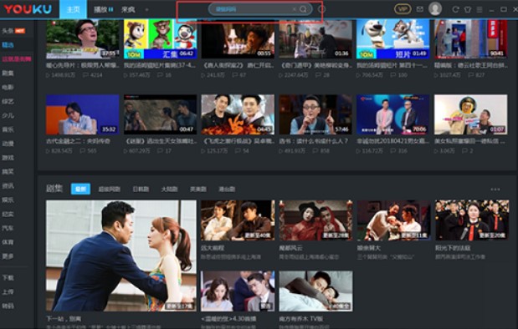The width and height of the screenshot is (518, 329).
Task: Play the video thumbnail with duration 37:55
Action: (x=83, y=39)
